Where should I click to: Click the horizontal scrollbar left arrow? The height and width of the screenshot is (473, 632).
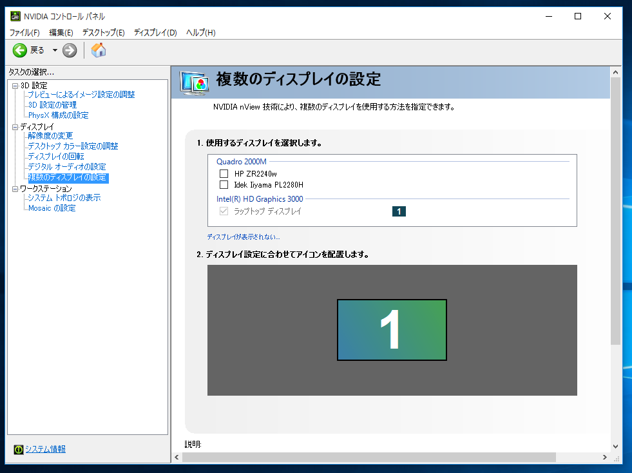click(x=177, y=458)
